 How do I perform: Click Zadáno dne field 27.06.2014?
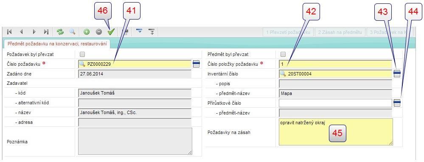(x=135, y=74)
